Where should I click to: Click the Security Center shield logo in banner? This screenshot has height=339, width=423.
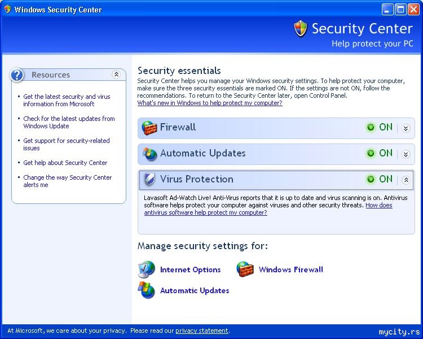(301, 29)
